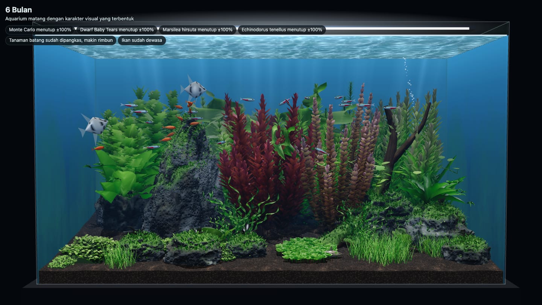
Task: Click the "Tanaman batang sudah dipangkas" chip
Action: pos(61,40)
